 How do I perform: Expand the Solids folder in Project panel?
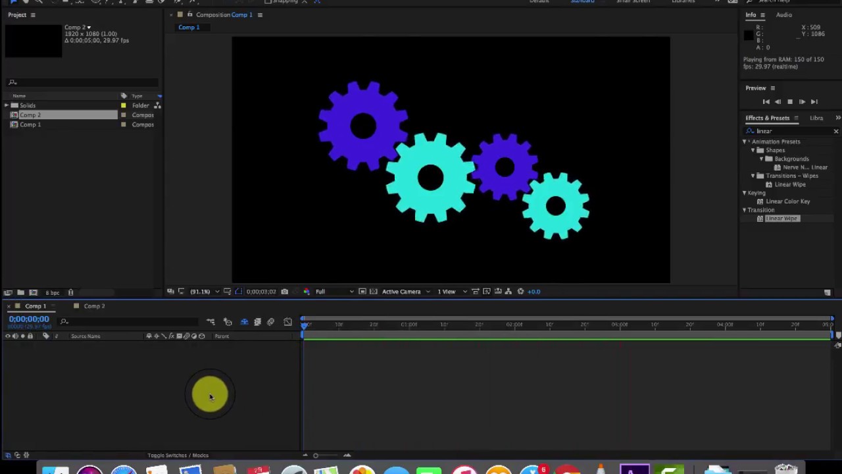(7, 105)
